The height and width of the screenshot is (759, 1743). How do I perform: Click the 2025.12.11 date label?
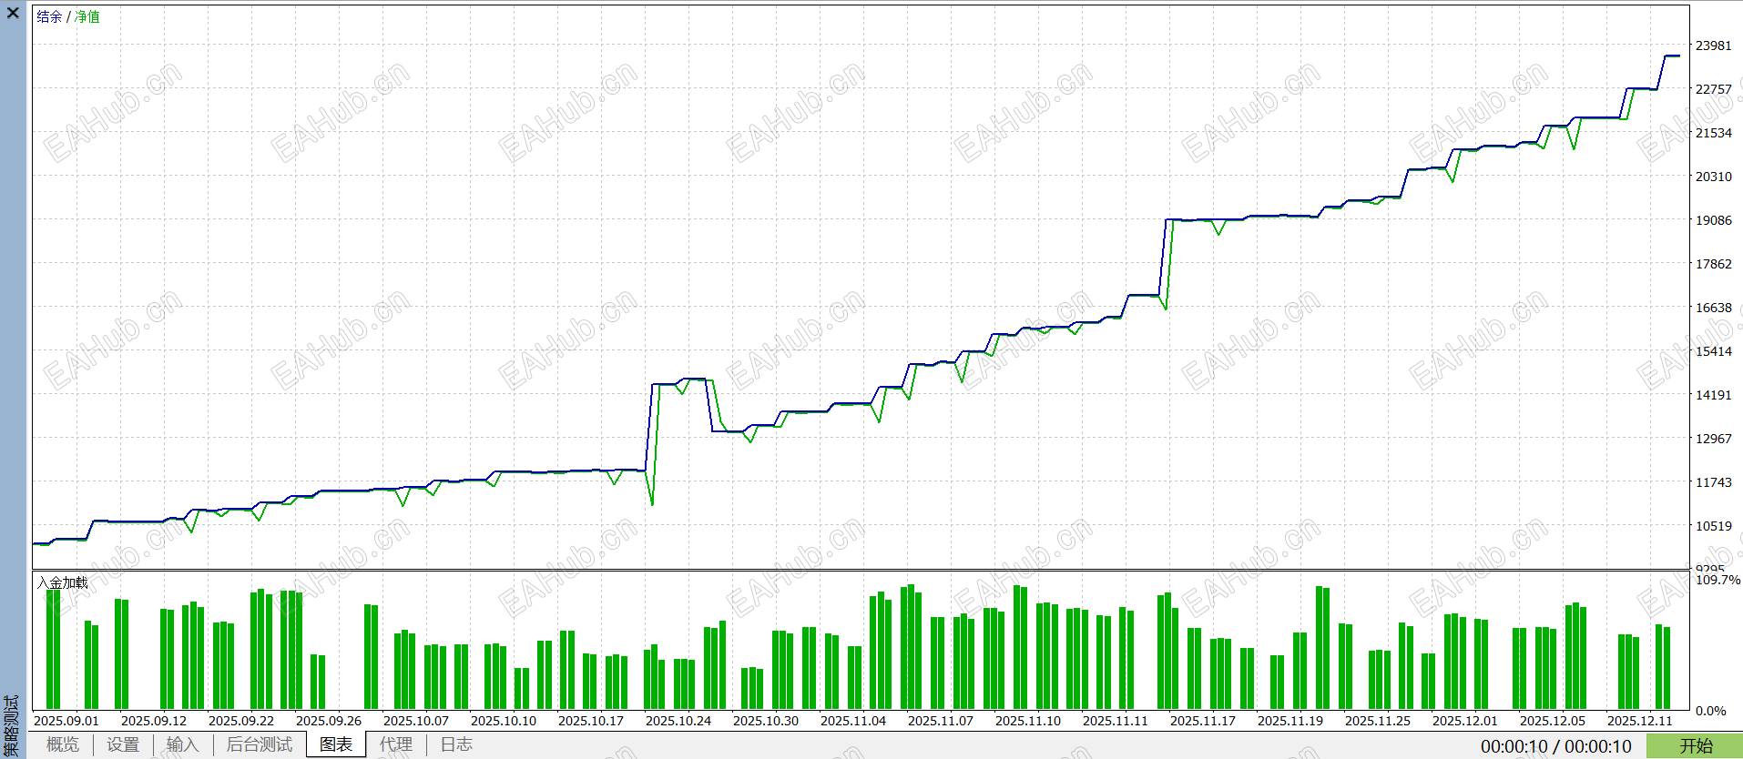point(1640,721)
